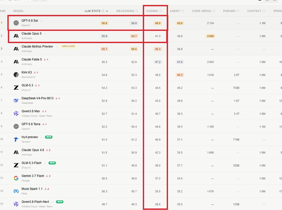Sort by the CONTEXT column header
The image size is (282, 210).
[254, 11]
